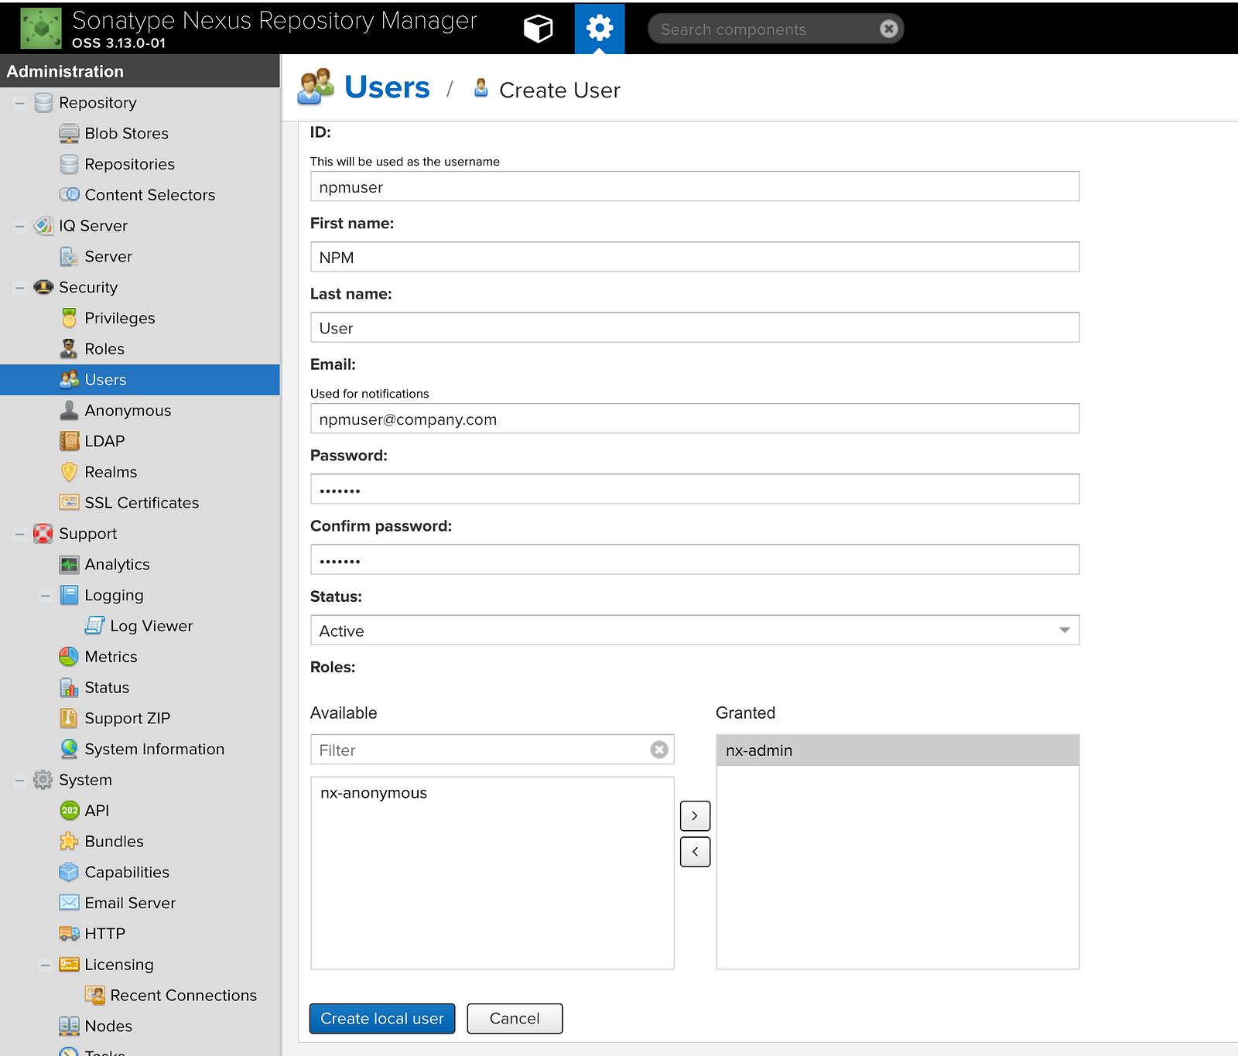Click the Email input field
This screenshot has height=1056, width=1238.
tap(695, 419)
